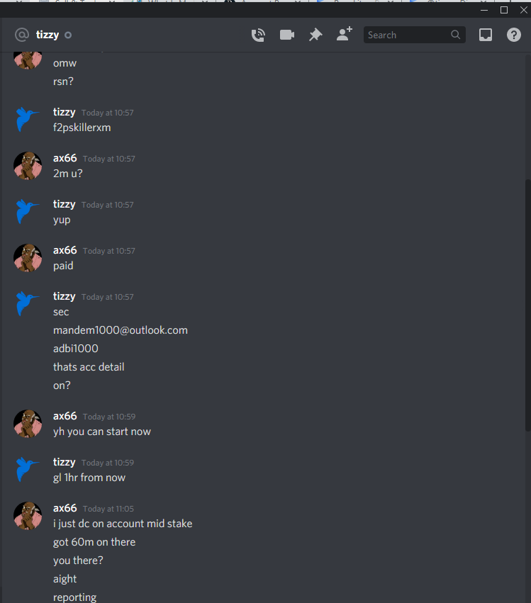Start a video call
531x603 pixels.
click(x=287, y=35)
